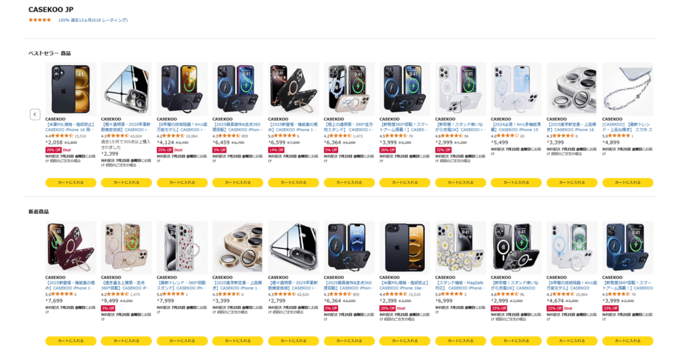Add the ¥5,499 case to cart
This screenshot has height=348, width=680.
[x=516, y=182]
